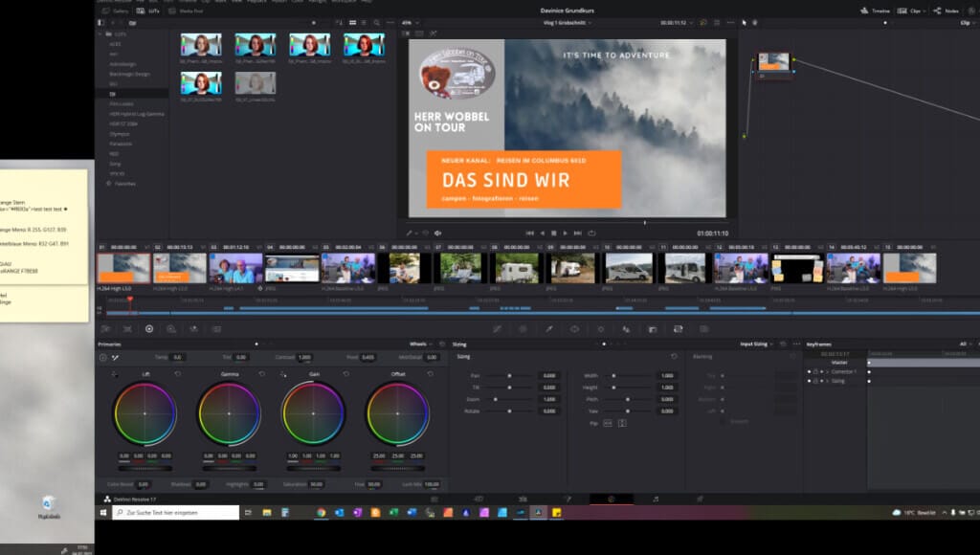Open the Power Window palette
Screen dimensions: 980x555
tap(574, 329)
